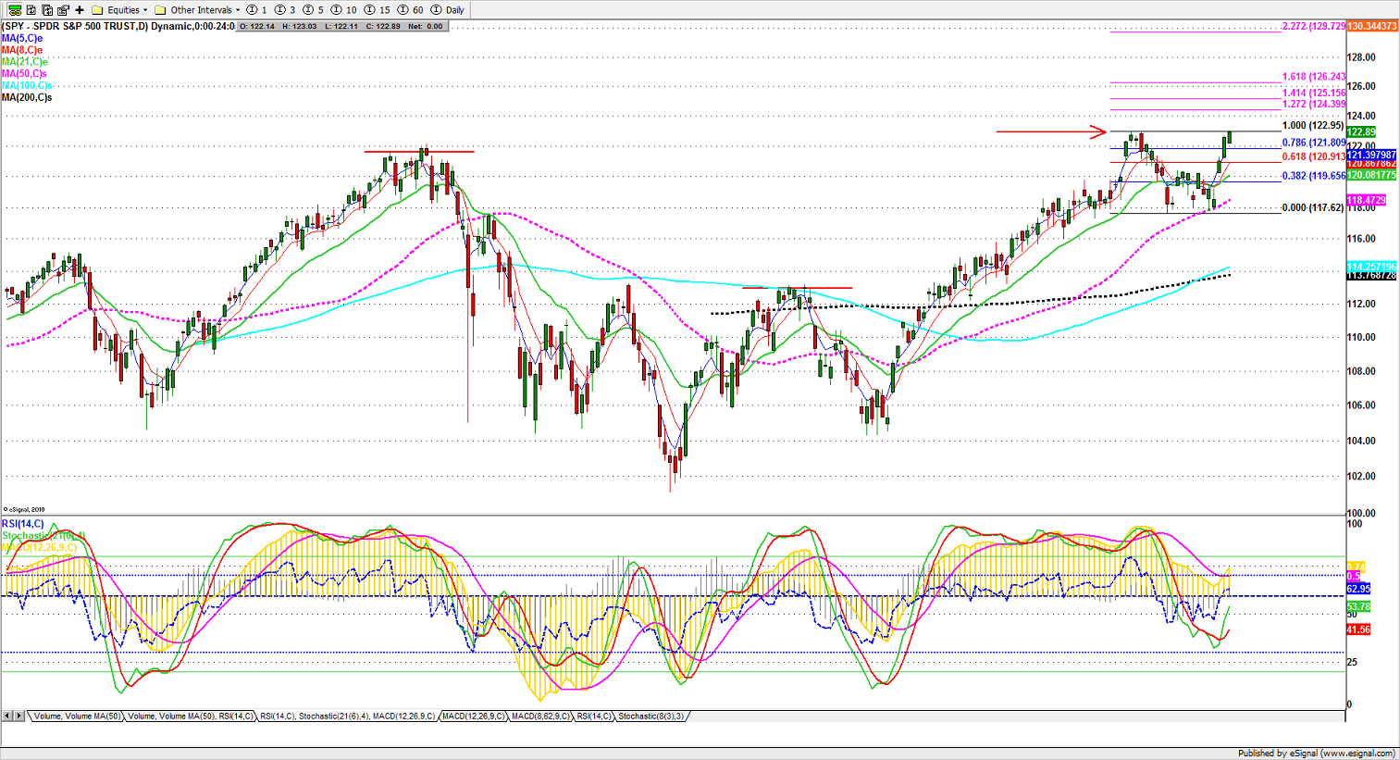Switch to the 3 minute interval
1400x760 pixels.
285,10
